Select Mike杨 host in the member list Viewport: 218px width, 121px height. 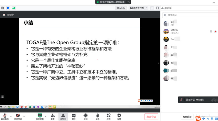(x=190, y=31)
